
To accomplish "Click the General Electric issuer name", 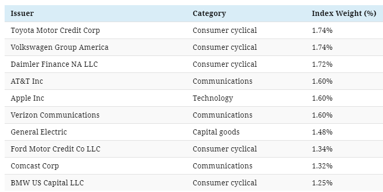I will [x=39, y=132].
